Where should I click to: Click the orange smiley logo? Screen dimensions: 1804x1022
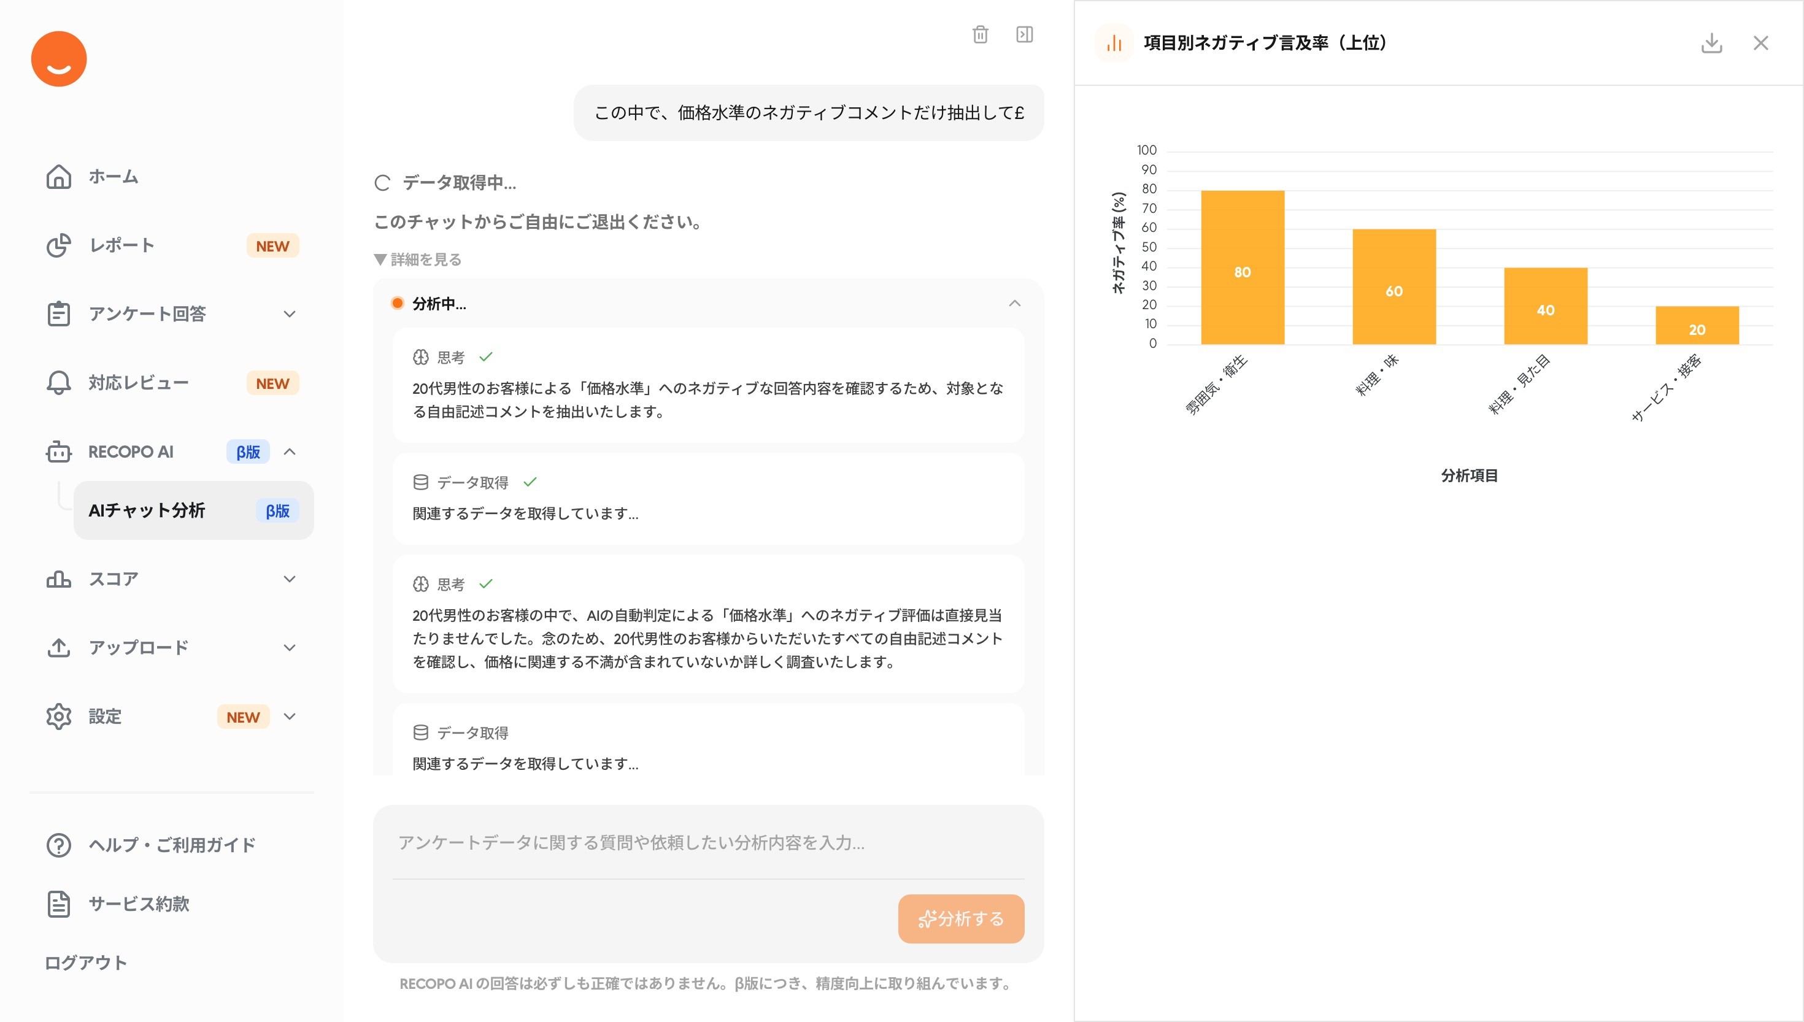pyautogui.click(x=59, y=59)
